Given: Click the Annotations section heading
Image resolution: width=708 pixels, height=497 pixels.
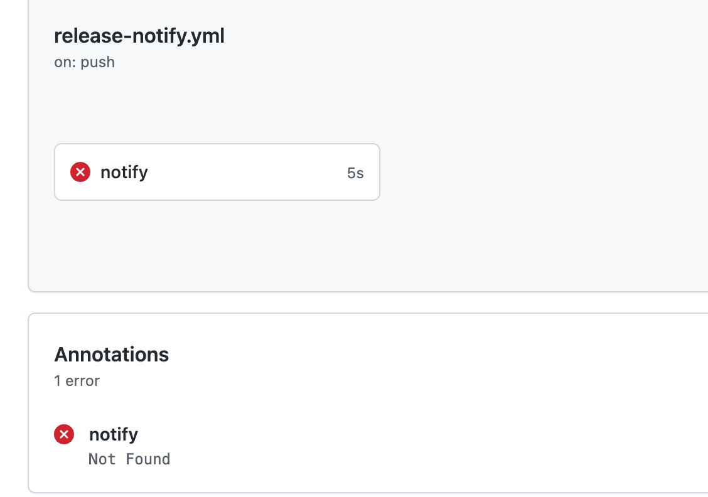Looking at the screenshot, I should coord(112,355).
